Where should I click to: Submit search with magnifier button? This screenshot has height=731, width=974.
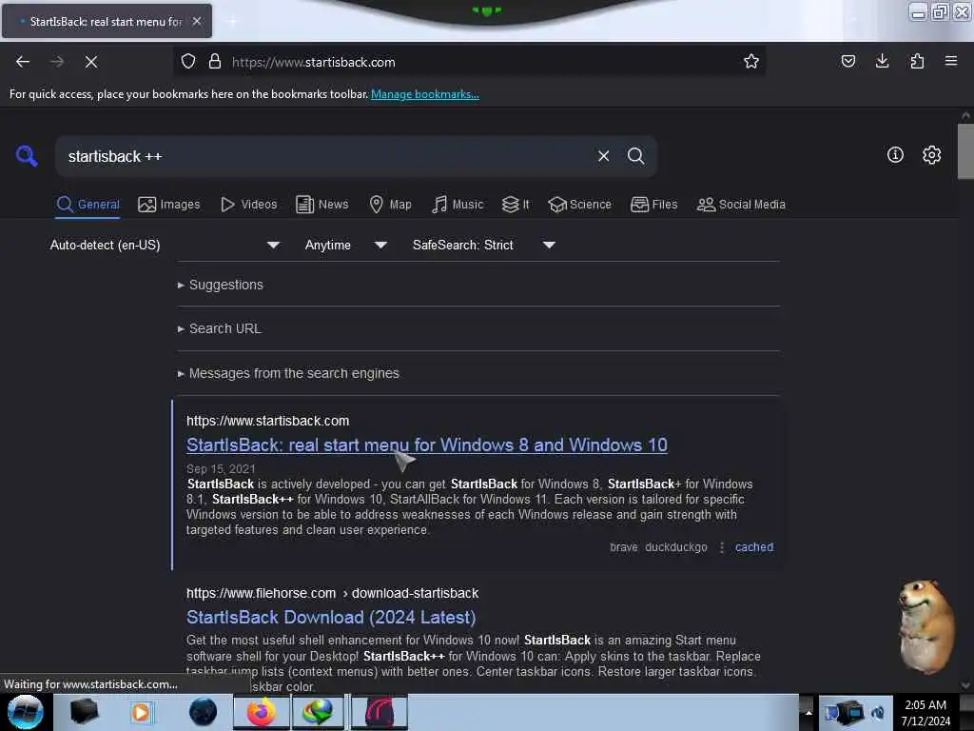click(x=635, y=156)
